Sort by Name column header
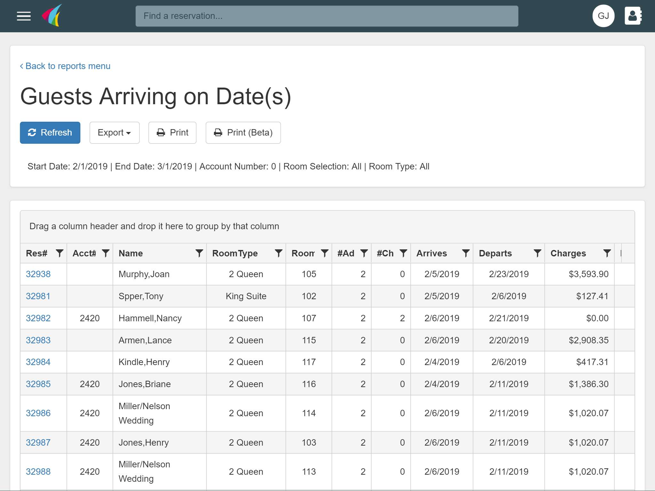Image resolution: width=655 pixels, height=491 pixels. pos(130,253)
